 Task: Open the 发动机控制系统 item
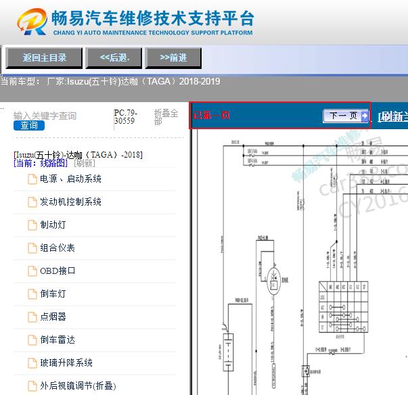(x=70, y=202)
